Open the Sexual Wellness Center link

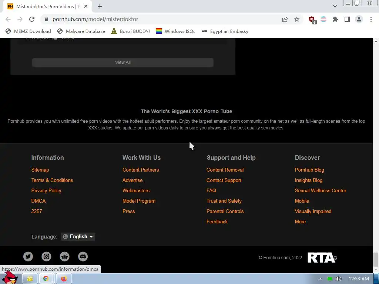[321, 190]
